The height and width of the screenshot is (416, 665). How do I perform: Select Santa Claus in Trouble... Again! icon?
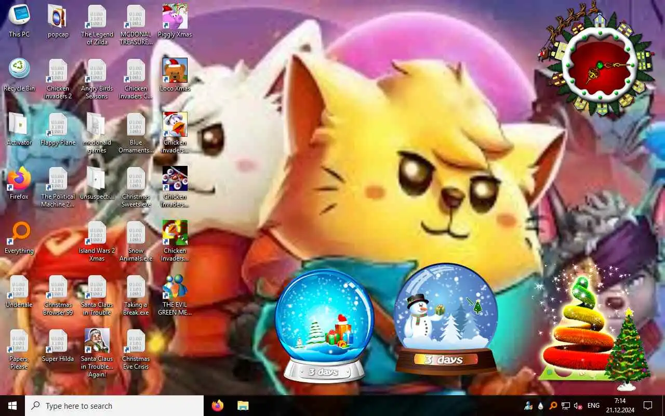pos(97,353)
